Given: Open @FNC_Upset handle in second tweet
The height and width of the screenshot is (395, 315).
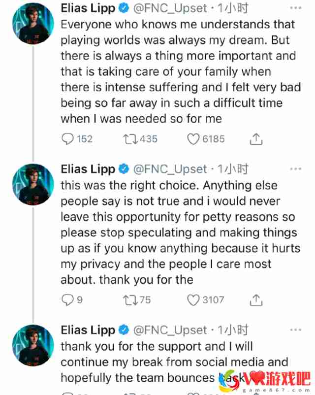Looking at the screenshot, I should click(x=170, y=169).
